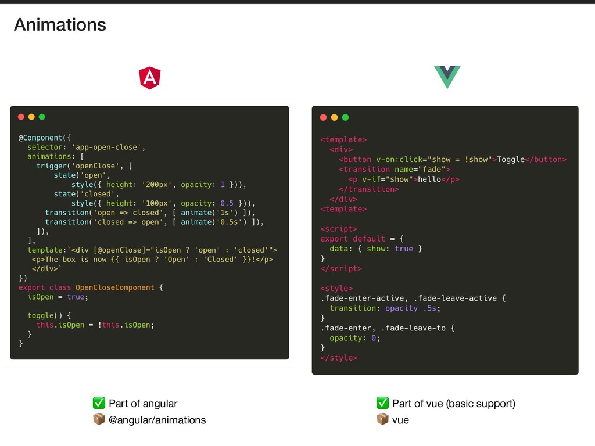The height and width of the screenshot is (446, 595).
Task: Click the Animations heading
Action: tap(60, 24)
